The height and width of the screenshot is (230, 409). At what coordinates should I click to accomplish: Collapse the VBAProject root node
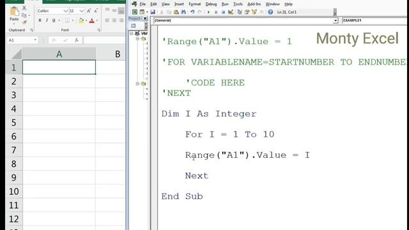click(x=132, y=33)
